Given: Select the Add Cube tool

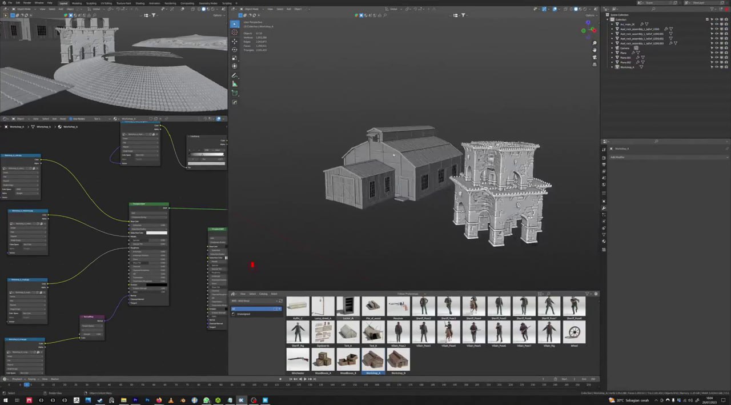Looking at the screenshot, I should [x=235, y=93].
